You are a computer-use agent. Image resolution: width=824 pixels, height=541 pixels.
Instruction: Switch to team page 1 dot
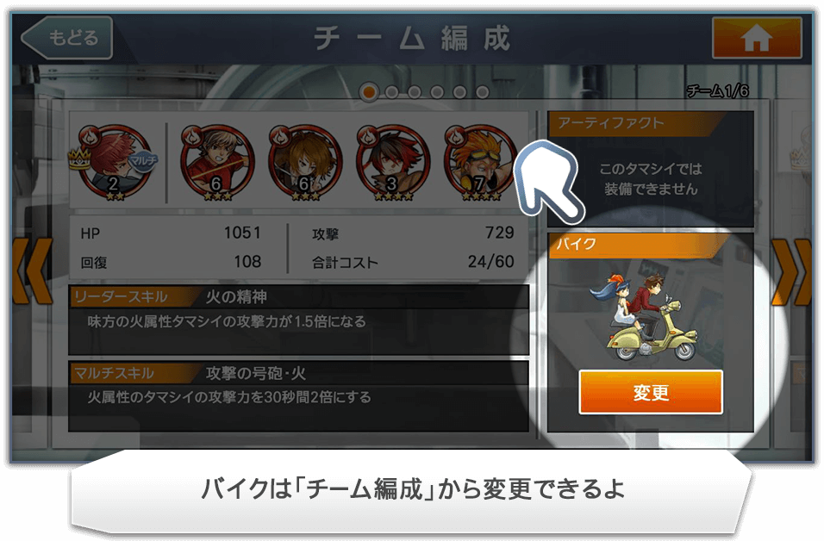click(369, 92)
